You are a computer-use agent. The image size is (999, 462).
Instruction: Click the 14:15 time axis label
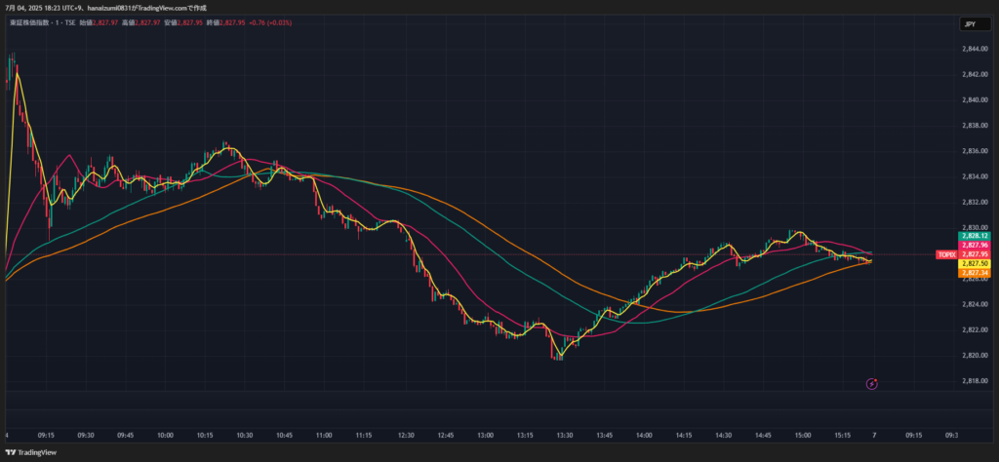[x=684, y=436]
